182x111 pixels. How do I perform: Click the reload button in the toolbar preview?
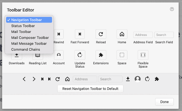pos(58,79)
